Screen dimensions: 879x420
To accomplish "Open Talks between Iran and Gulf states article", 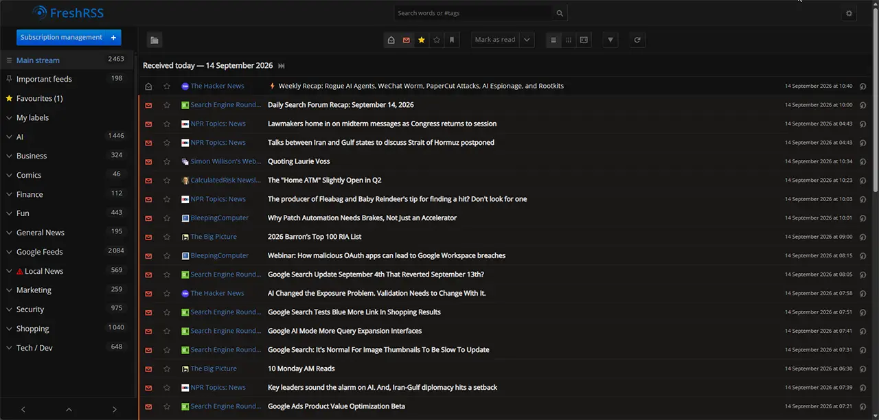I will pyautogui.click(x=381, y=142).
